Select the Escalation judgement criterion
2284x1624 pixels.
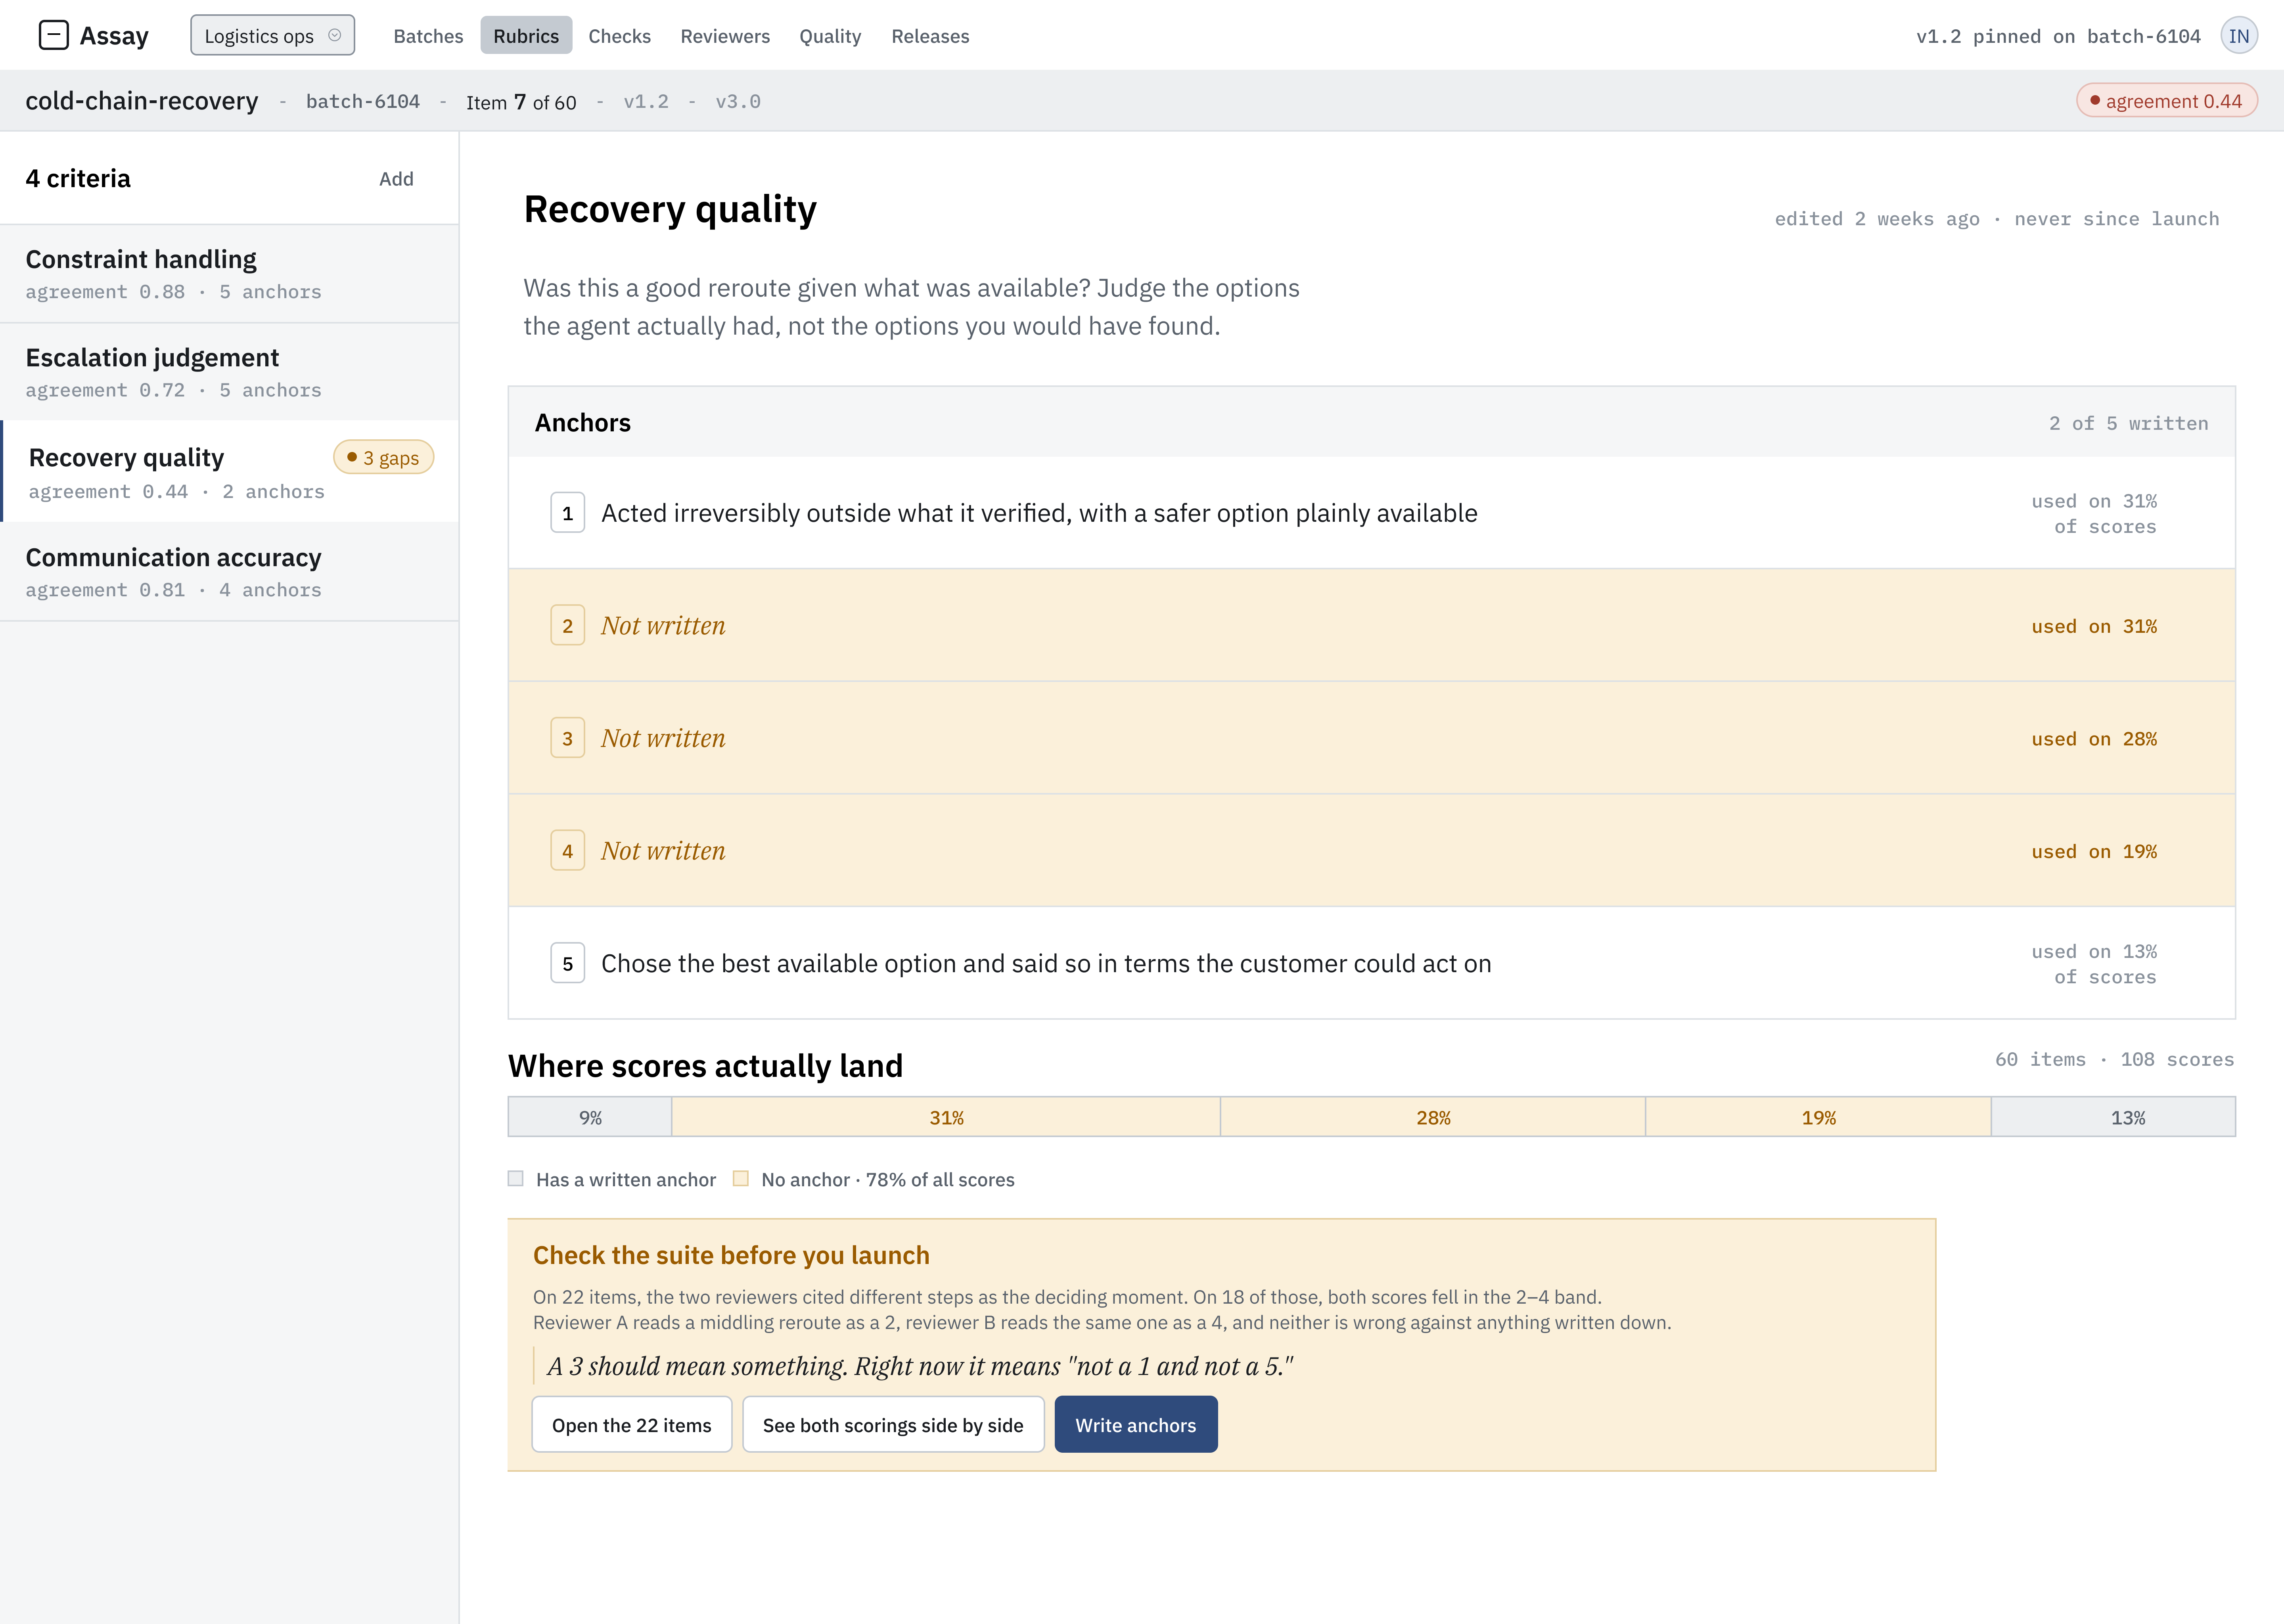point(230,372)
